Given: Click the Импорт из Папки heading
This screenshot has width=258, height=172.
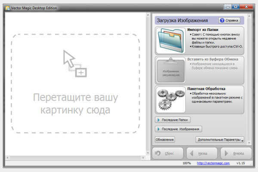Looking at the screenshot, I should (x=203, y=30).
